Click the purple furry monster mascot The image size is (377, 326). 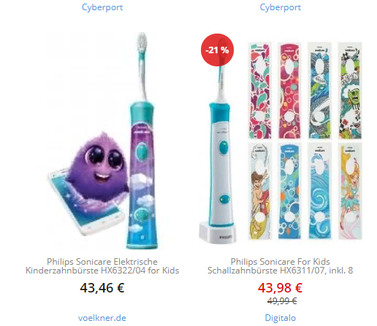coord(99,166)
